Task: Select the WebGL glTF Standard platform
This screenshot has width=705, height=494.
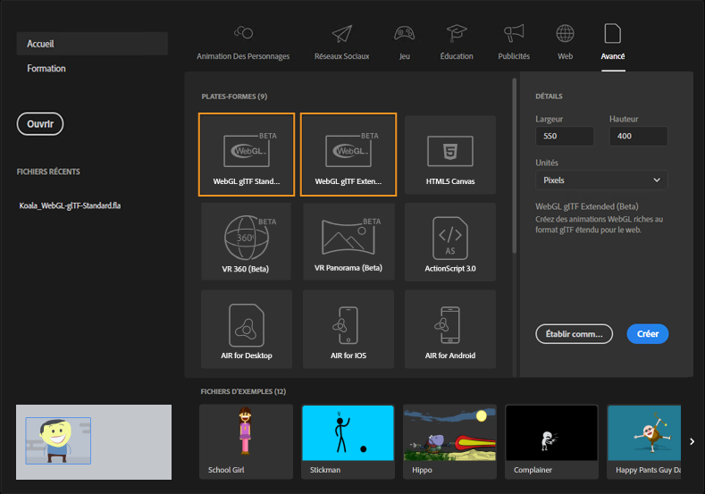Action: 247,155
